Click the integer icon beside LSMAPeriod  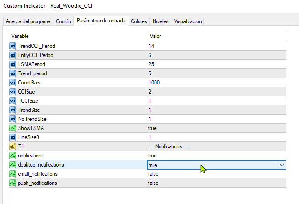tap(13, 64)
